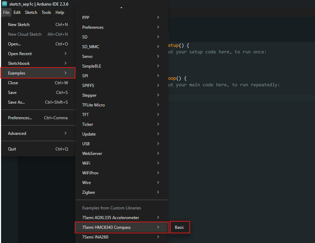Viewport: 315px width, 243px height.
Task: Choose Open... in the File menu
Action: pyautogui.click(x=38, y=44)
